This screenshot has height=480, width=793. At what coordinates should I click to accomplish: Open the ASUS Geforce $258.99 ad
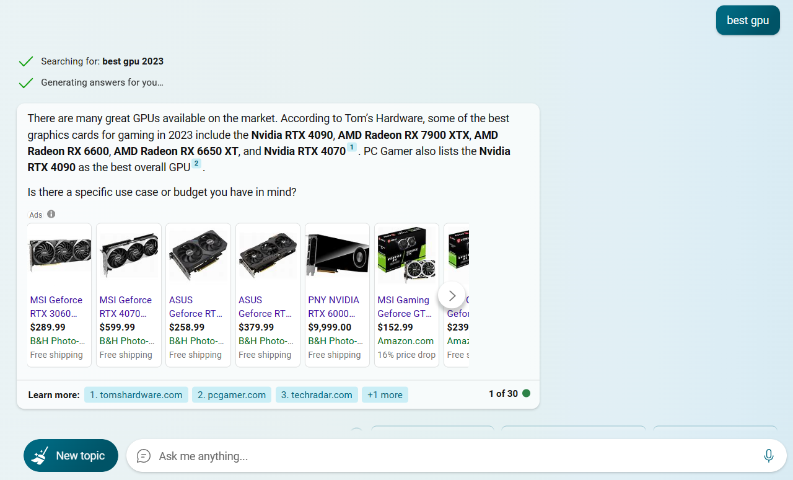click(198, 295)
